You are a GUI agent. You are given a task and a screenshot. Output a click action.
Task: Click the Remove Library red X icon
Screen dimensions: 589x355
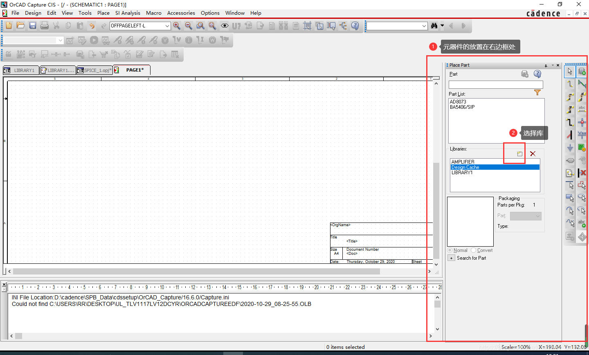(x=533, y=154)
